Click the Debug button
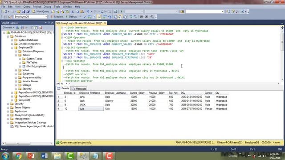The width and height of the screenshot is (285, 160). click(71, 17)
